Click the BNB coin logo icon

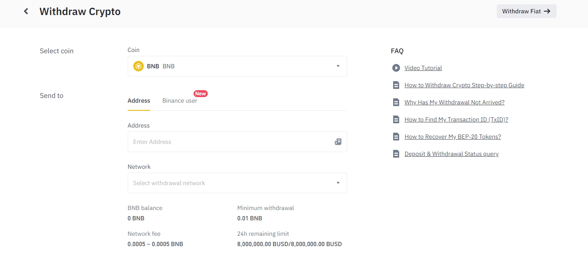pos(138,66)
